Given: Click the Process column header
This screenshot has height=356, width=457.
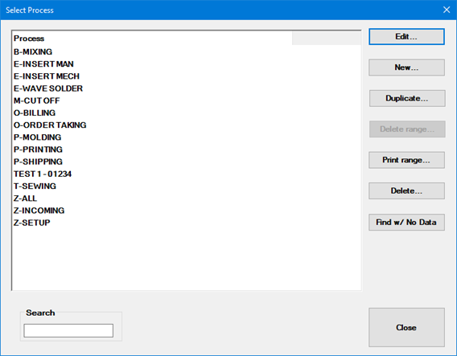Looking at the screenshot, I should [x=152, y=39].
